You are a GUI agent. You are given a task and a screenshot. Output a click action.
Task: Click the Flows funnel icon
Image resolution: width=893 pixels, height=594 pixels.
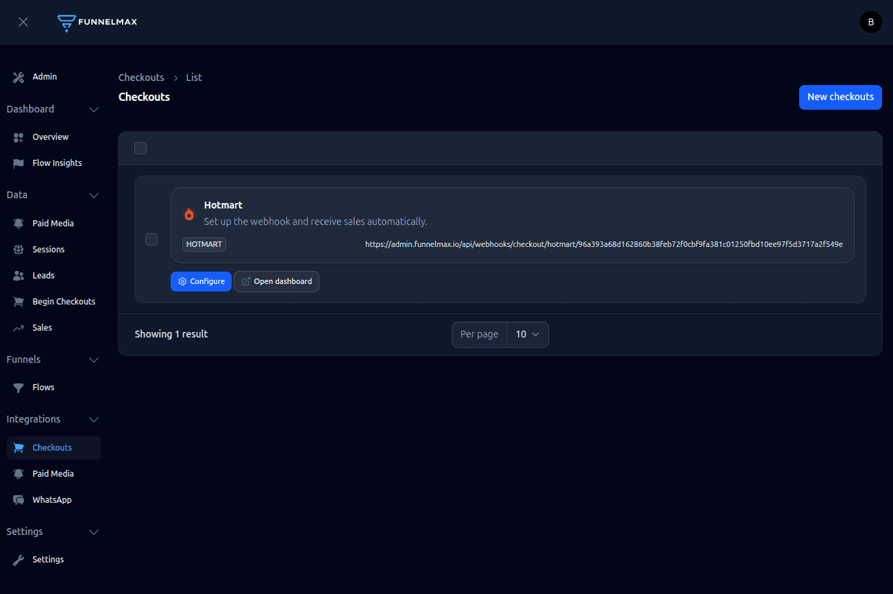point(18,387)
